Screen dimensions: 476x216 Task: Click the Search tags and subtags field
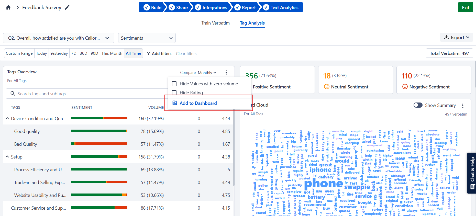[x=87, y=94]
